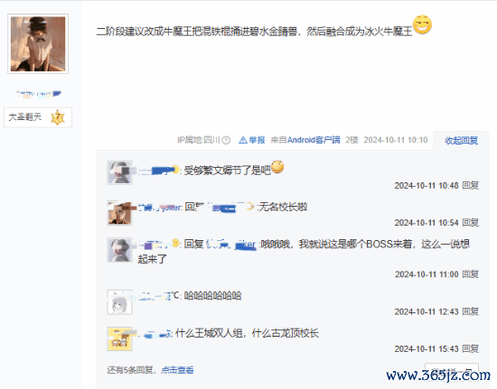Reply to the 15:43 comment

pyautogui.click(x=471, y=348)
